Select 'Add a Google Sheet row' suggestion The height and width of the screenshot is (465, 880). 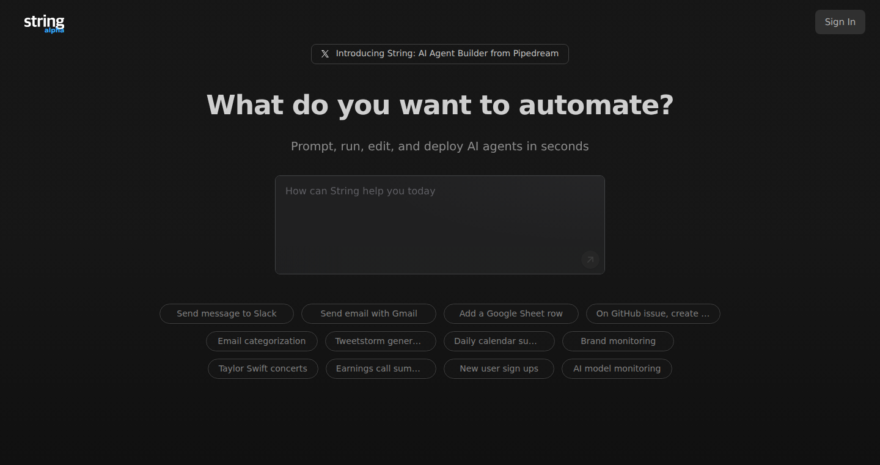click(x=511, y=313)
